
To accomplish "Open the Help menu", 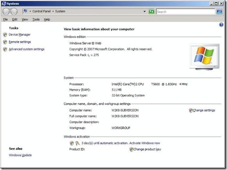I will click(47, 19).
